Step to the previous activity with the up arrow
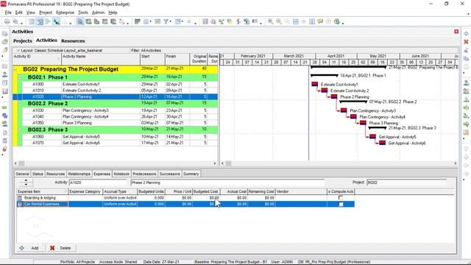 pyautogui.click(x=26, y=180)
